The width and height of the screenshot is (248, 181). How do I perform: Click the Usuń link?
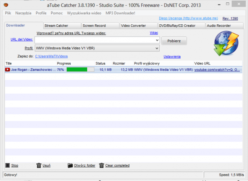pyautogui.click(x=46, y=166)
